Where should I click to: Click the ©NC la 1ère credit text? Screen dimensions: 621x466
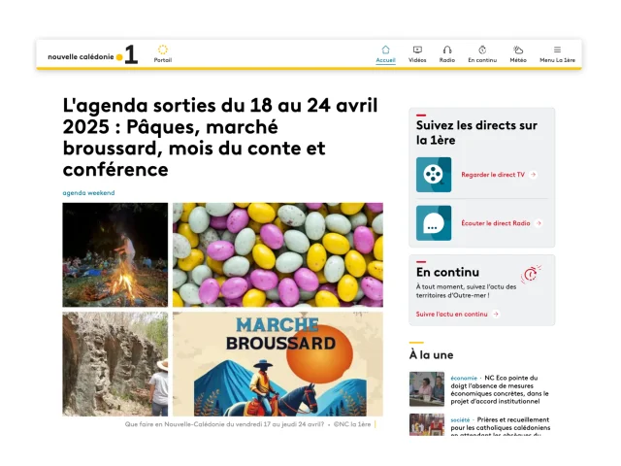352,424
